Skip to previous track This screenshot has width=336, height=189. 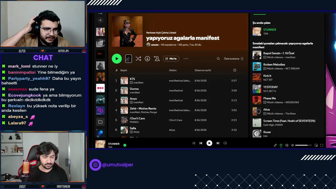point(201,143)
